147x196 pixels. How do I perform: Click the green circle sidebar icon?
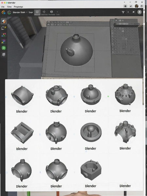(4, 48)
